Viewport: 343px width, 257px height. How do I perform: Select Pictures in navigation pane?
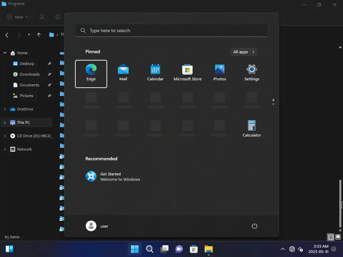[x=26, y=96]
